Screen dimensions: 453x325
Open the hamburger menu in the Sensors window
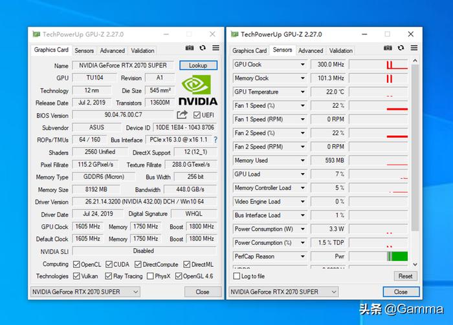414,48
